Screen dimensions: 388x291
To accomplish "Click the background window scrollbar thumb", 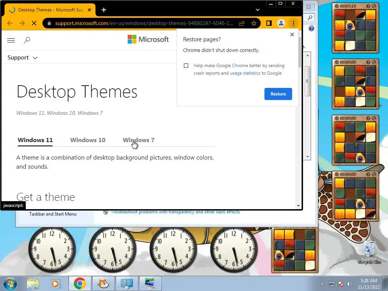I will click(307, 81).
